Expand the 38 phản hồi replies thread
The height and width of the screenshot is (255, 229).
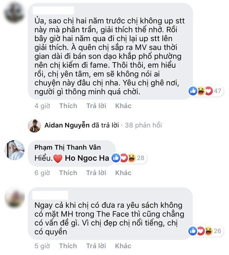click(x=143, y=125)
